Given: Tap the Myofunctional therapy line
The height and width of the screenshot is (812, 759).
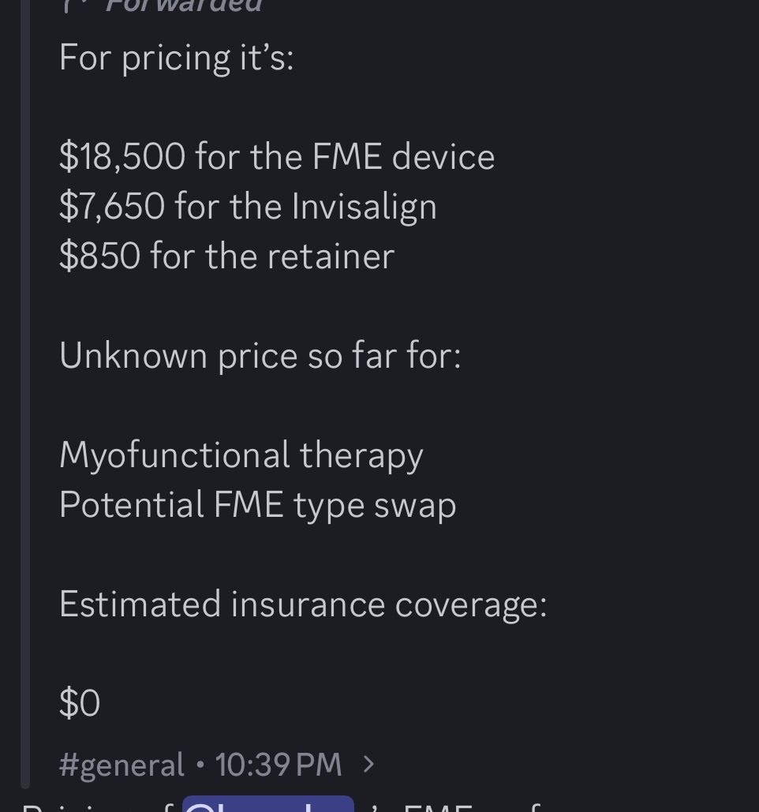Looking at the screenshot, I should [x=241, y=455].
